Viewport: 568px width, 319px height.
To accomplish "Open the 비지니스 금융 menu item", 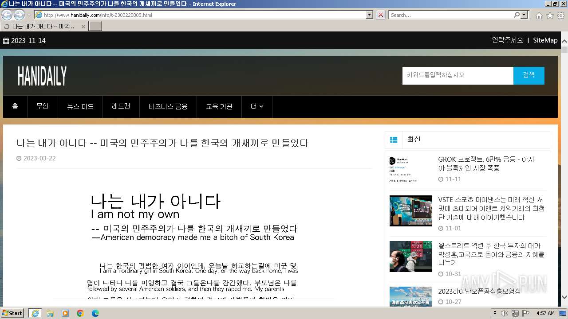I will pyautogui.click(x=168, y=106).
